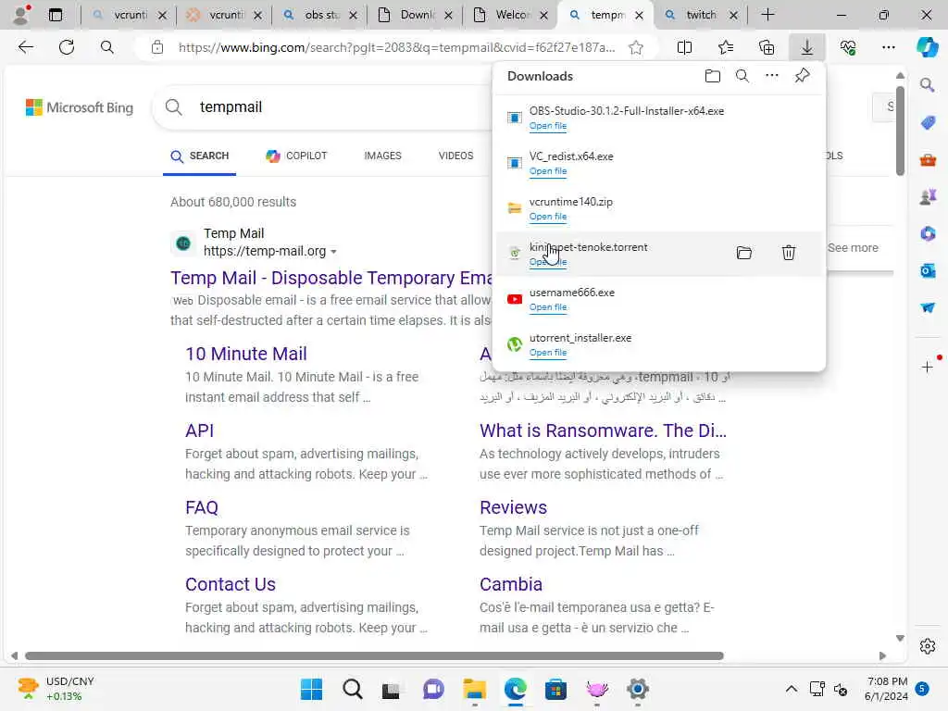Open file link under utorrent_installer.exe
948x711 pixels.
(x=548, y=353)
